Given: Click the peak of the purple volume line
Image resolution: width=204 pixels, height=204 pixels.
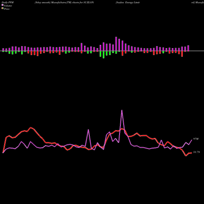Looking at the screenshot, I should click(122, 110).
